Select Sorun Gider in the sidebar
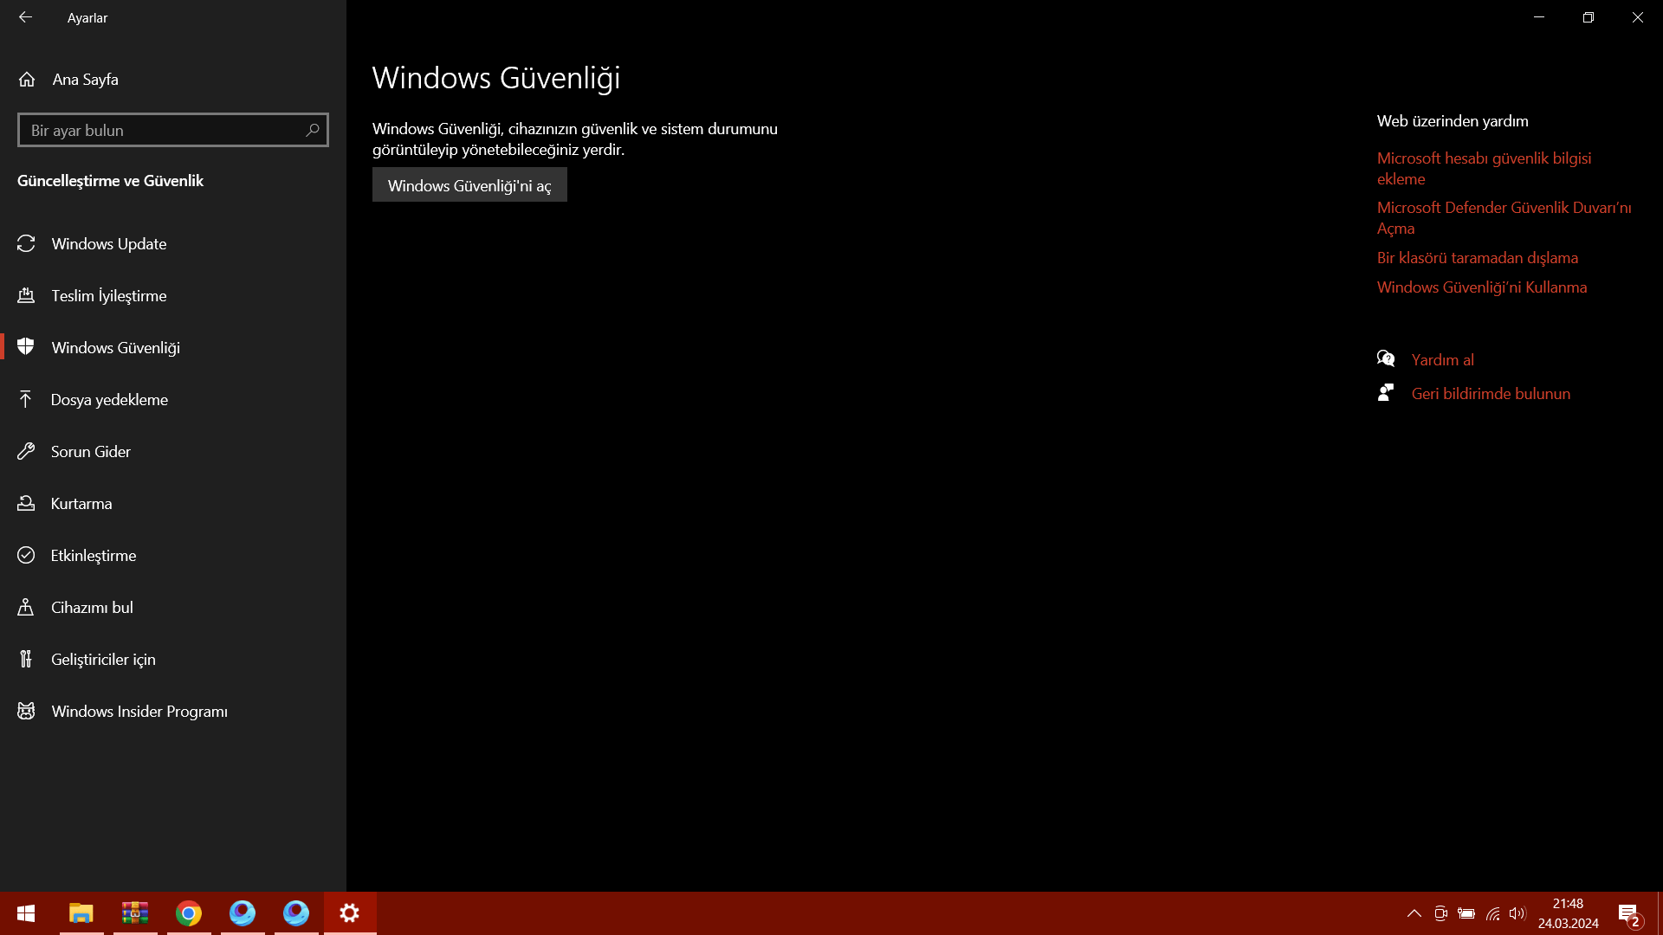 173,451
